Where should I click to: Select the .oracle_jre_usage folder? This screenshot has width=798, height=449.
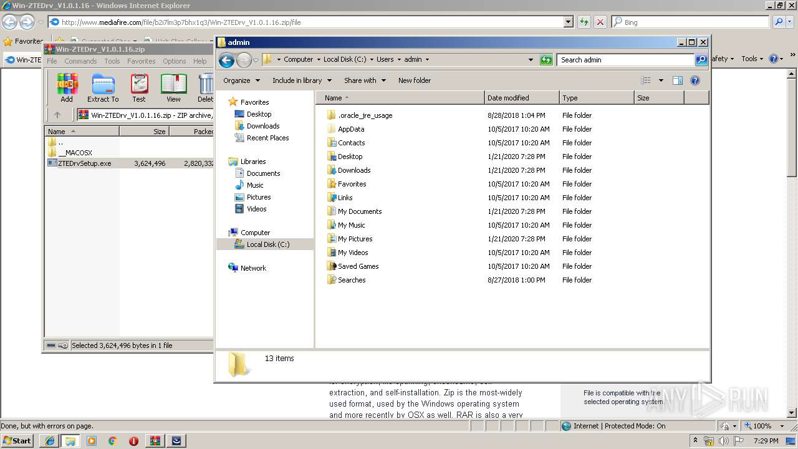click(365, 115)
